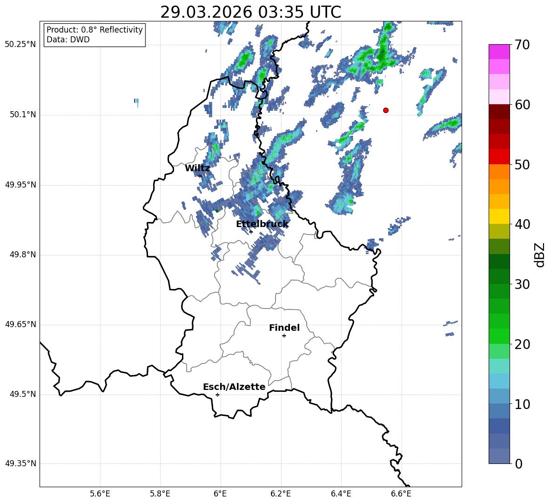Image resolution: width=551 pixels, height=503 pixels.
Task: Click the Findel station cross marker
Action: (284, 336)
